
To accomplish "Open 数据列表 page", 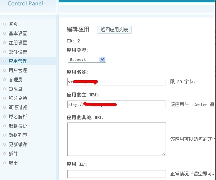I will click(x=18, y=135).
